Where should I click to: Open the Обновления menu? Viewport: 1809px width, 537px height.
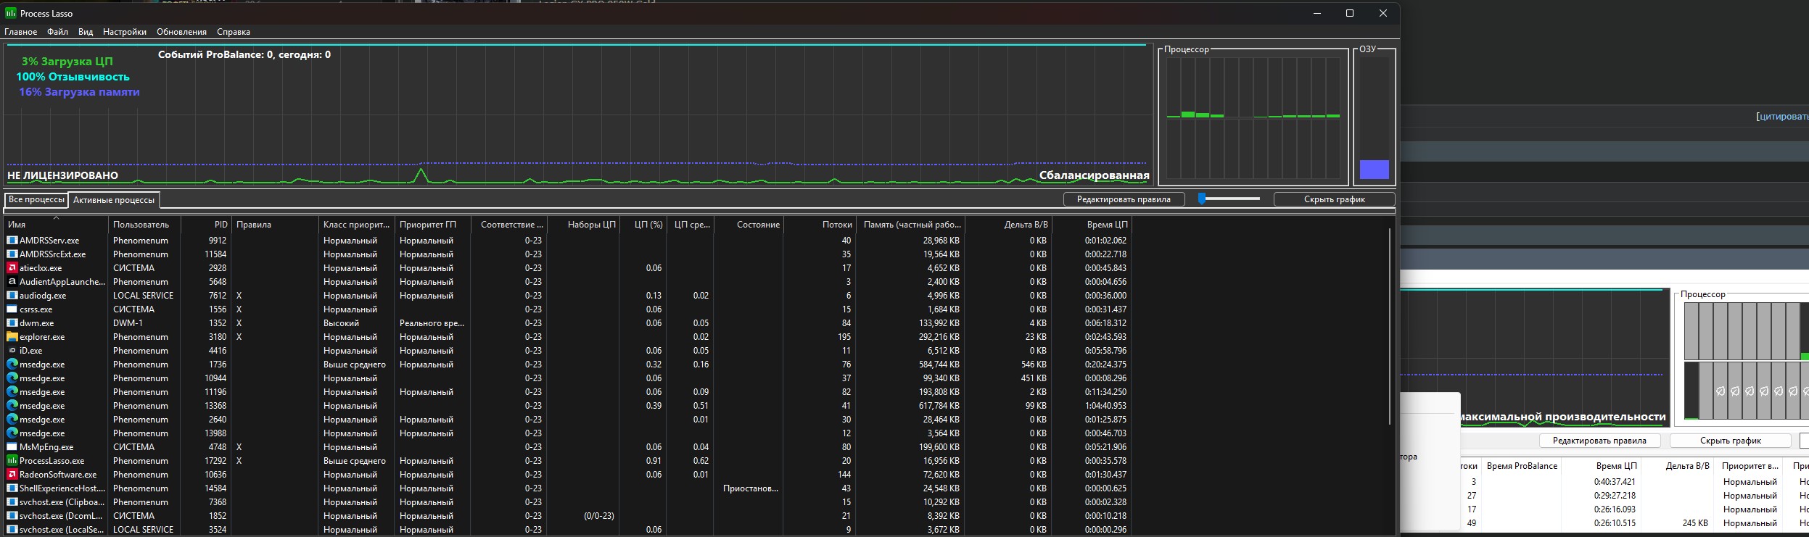[181, 32]
